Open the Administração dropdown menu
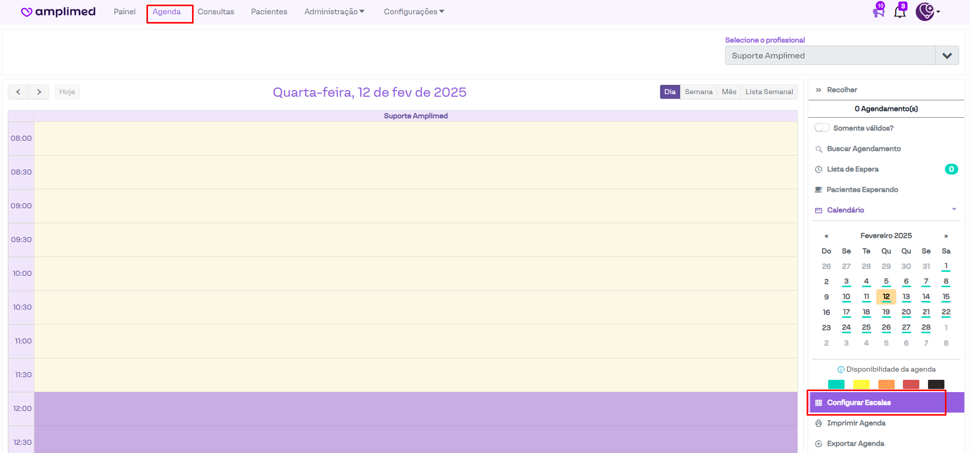The width and height of the screenshot is (970, 453). (334, 12)
